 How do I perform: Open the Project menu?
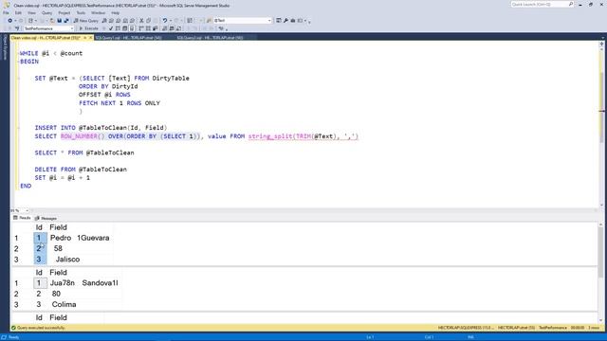(64, 12)
